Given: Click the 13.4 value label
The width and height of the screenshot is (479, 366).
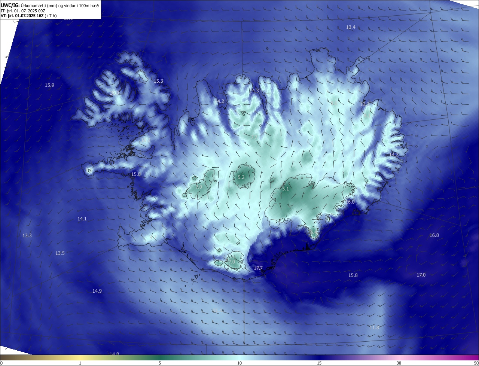Looking at the screenshot, I should click(351, 27).
